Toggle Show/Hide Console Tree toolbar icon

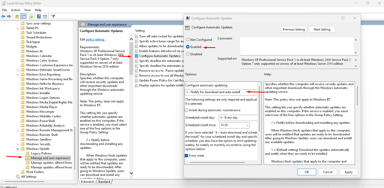(x=23, y=17)
